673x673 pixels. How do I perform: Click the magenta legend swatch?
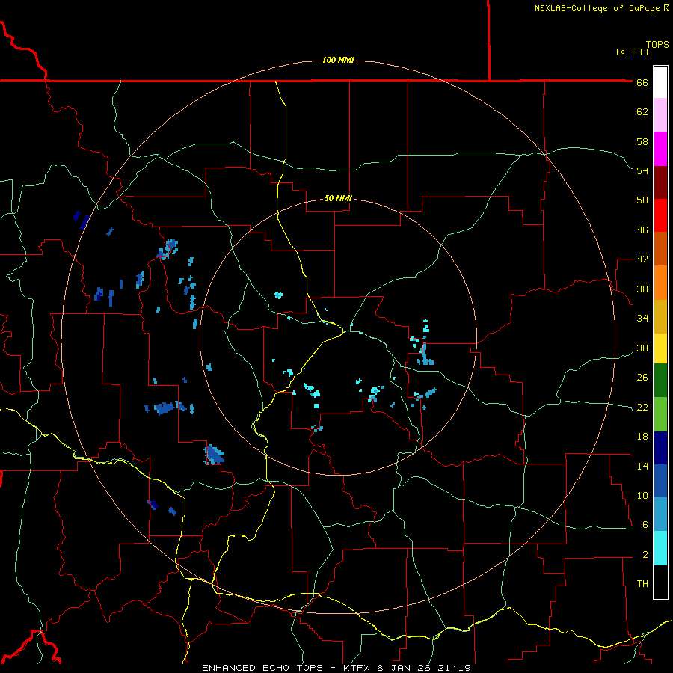pos(660,149)
